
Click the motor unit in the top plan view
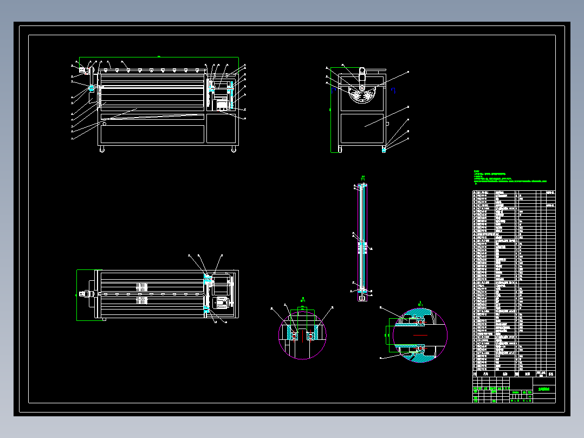pyautogui.click(x=220, y=302)
